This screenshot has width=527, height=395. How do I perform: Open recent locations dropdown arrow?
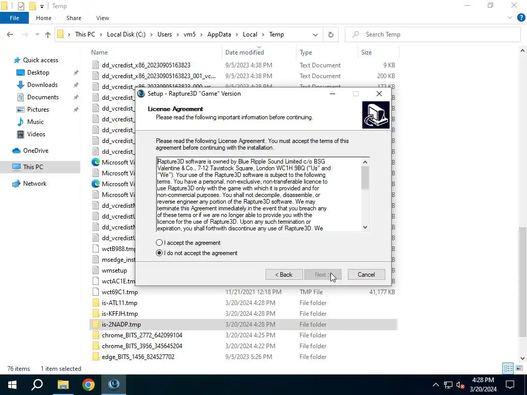tap(37, 34)
